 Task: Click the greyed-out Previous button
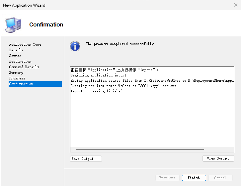[167, 178]
